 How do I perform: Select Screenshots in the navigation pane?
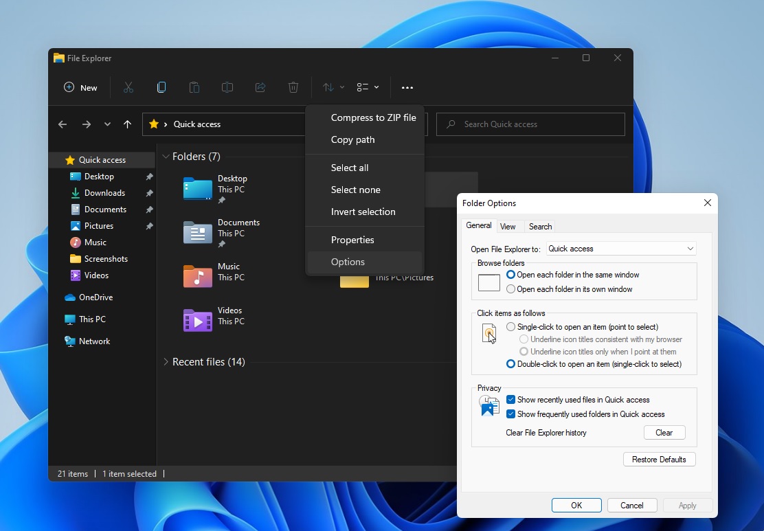[102, 259]
